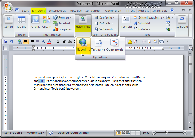Screen dimensions: 195x138
Task: Switch to the Seitenlayout tab
Action: coord(57,11)
